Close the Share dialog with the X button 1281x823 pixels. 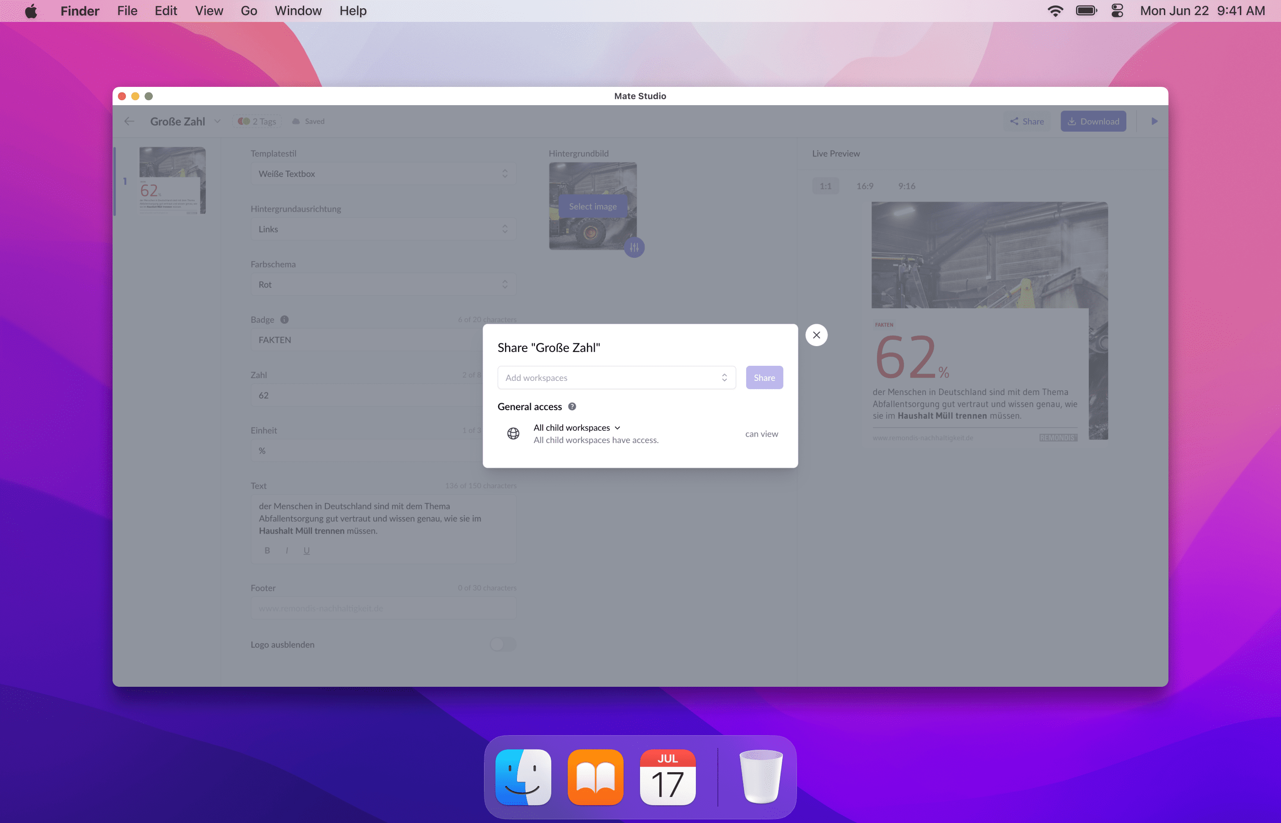(816, 335)
